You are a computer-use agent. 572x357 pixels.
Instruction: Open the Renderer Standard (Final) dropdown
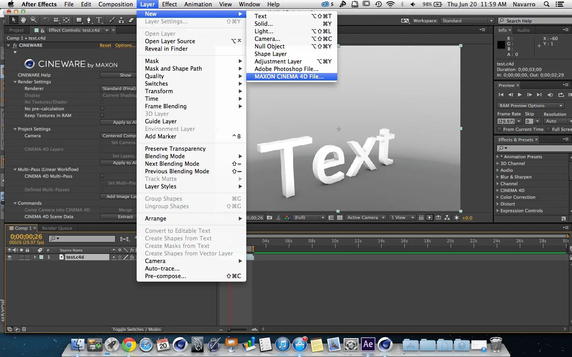(118, 88)
